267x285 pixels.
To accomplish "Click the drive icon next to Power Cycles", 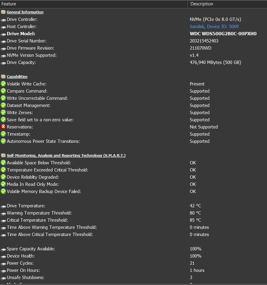I will 3,264.
